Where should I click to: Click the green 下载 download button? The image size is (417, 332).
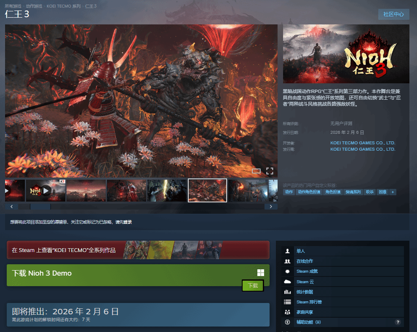[x=253, y=286]
